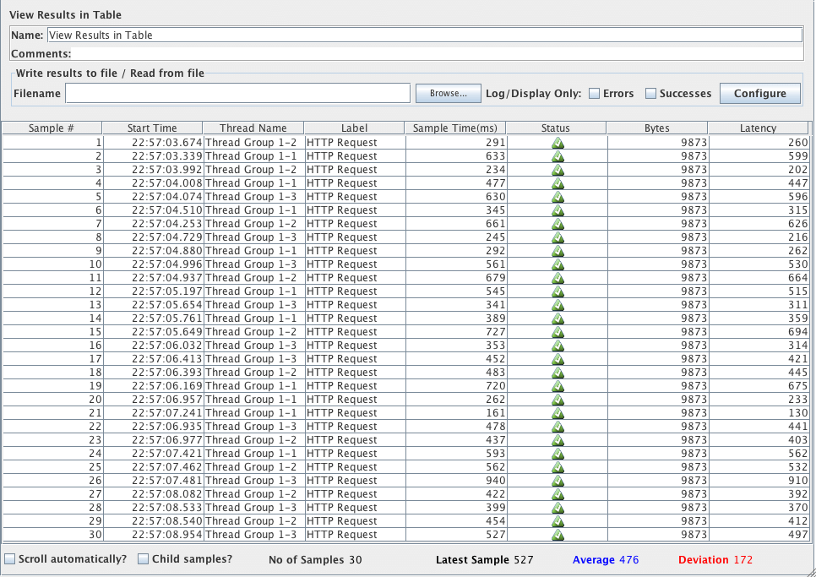Click inside the Filename input field
Image resolution: width=816 pixels, height=577 pixels.
(x=237, y=93)
